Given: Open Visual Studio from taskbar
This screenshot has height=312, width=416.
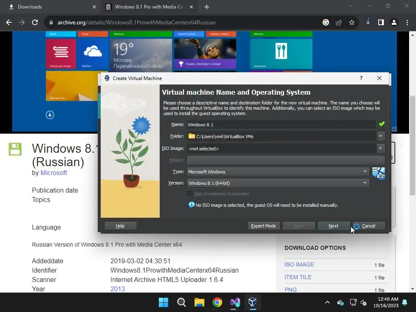Looking at the screenshot, I should pyautogui.click(x=235, y=302).
